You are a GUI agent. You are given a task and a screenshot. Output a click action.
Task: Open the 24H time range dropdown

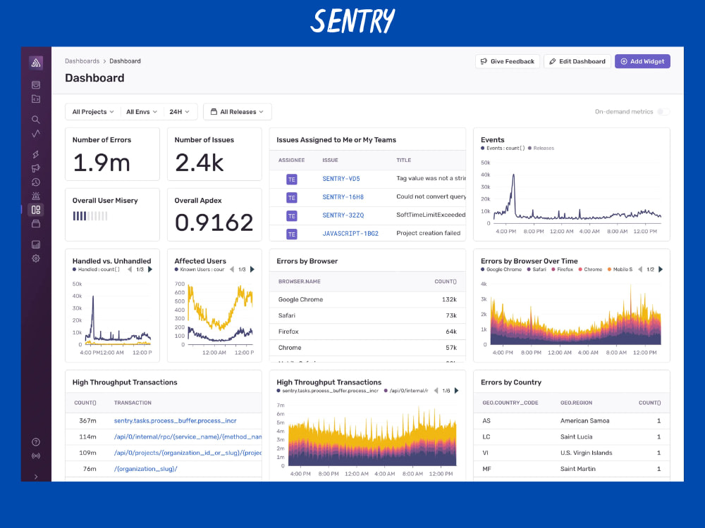[x=179, y=112]
